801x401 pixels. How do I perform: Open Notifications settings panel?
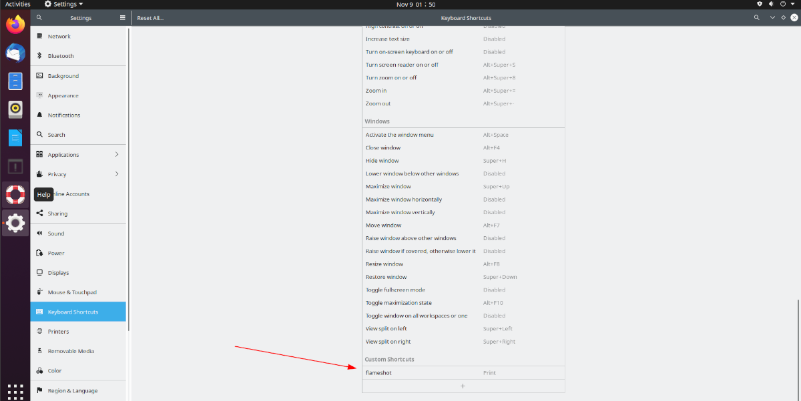coord(78,115)
